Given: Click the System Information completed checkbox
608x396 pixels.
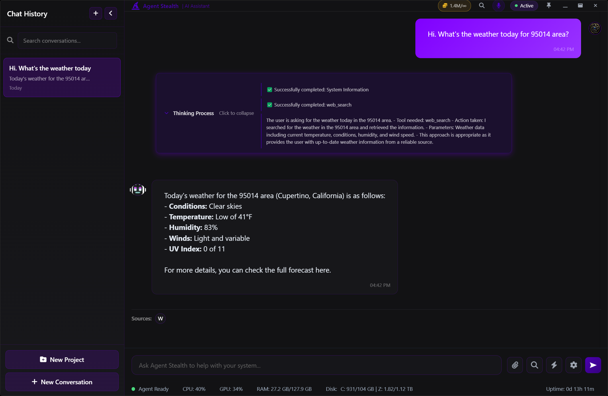Looking at the screenshot, I should (269, 90).
